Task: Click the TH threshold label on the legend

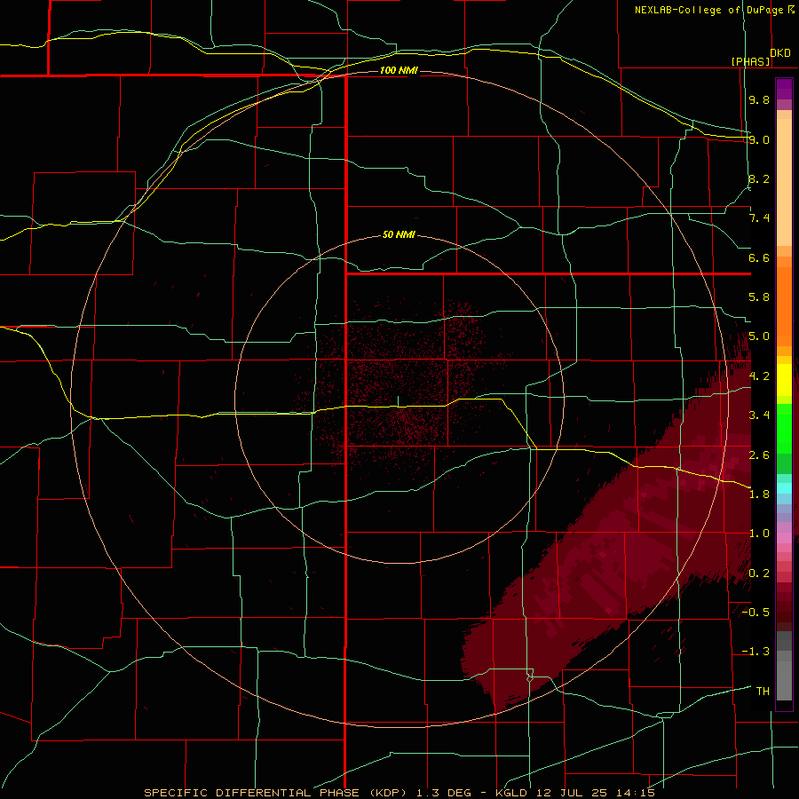Action: 763,692
